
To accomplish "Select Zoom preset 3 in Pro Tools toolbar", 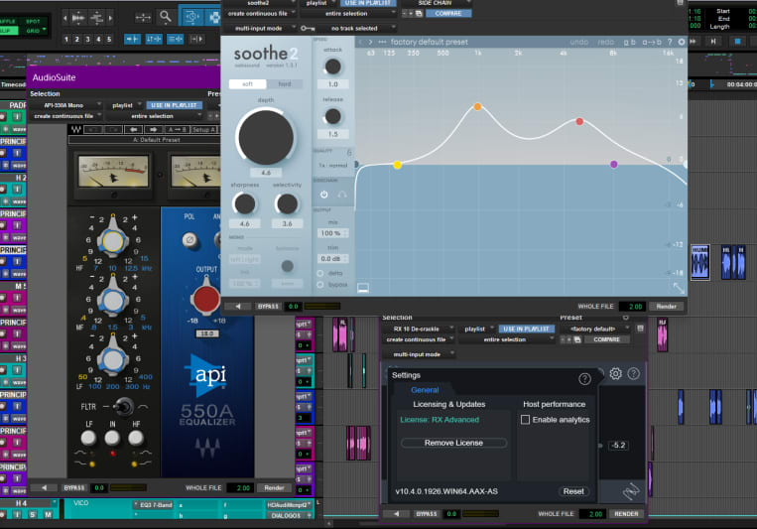I will 88,39.
